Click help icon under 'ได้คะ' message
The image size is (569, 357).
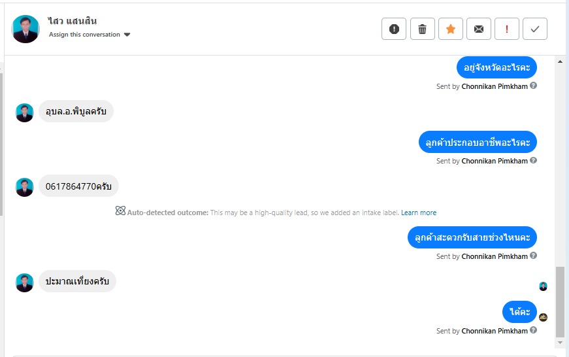click(x=534, y=331)
